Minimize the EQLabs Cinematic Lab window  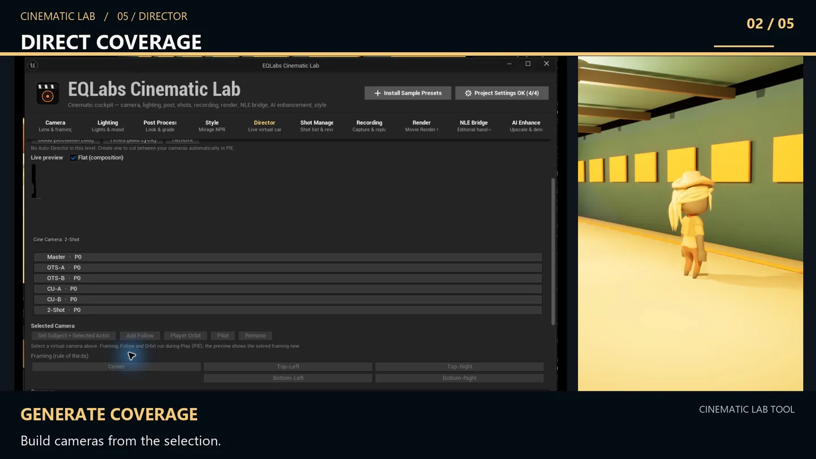click(509, 64)
